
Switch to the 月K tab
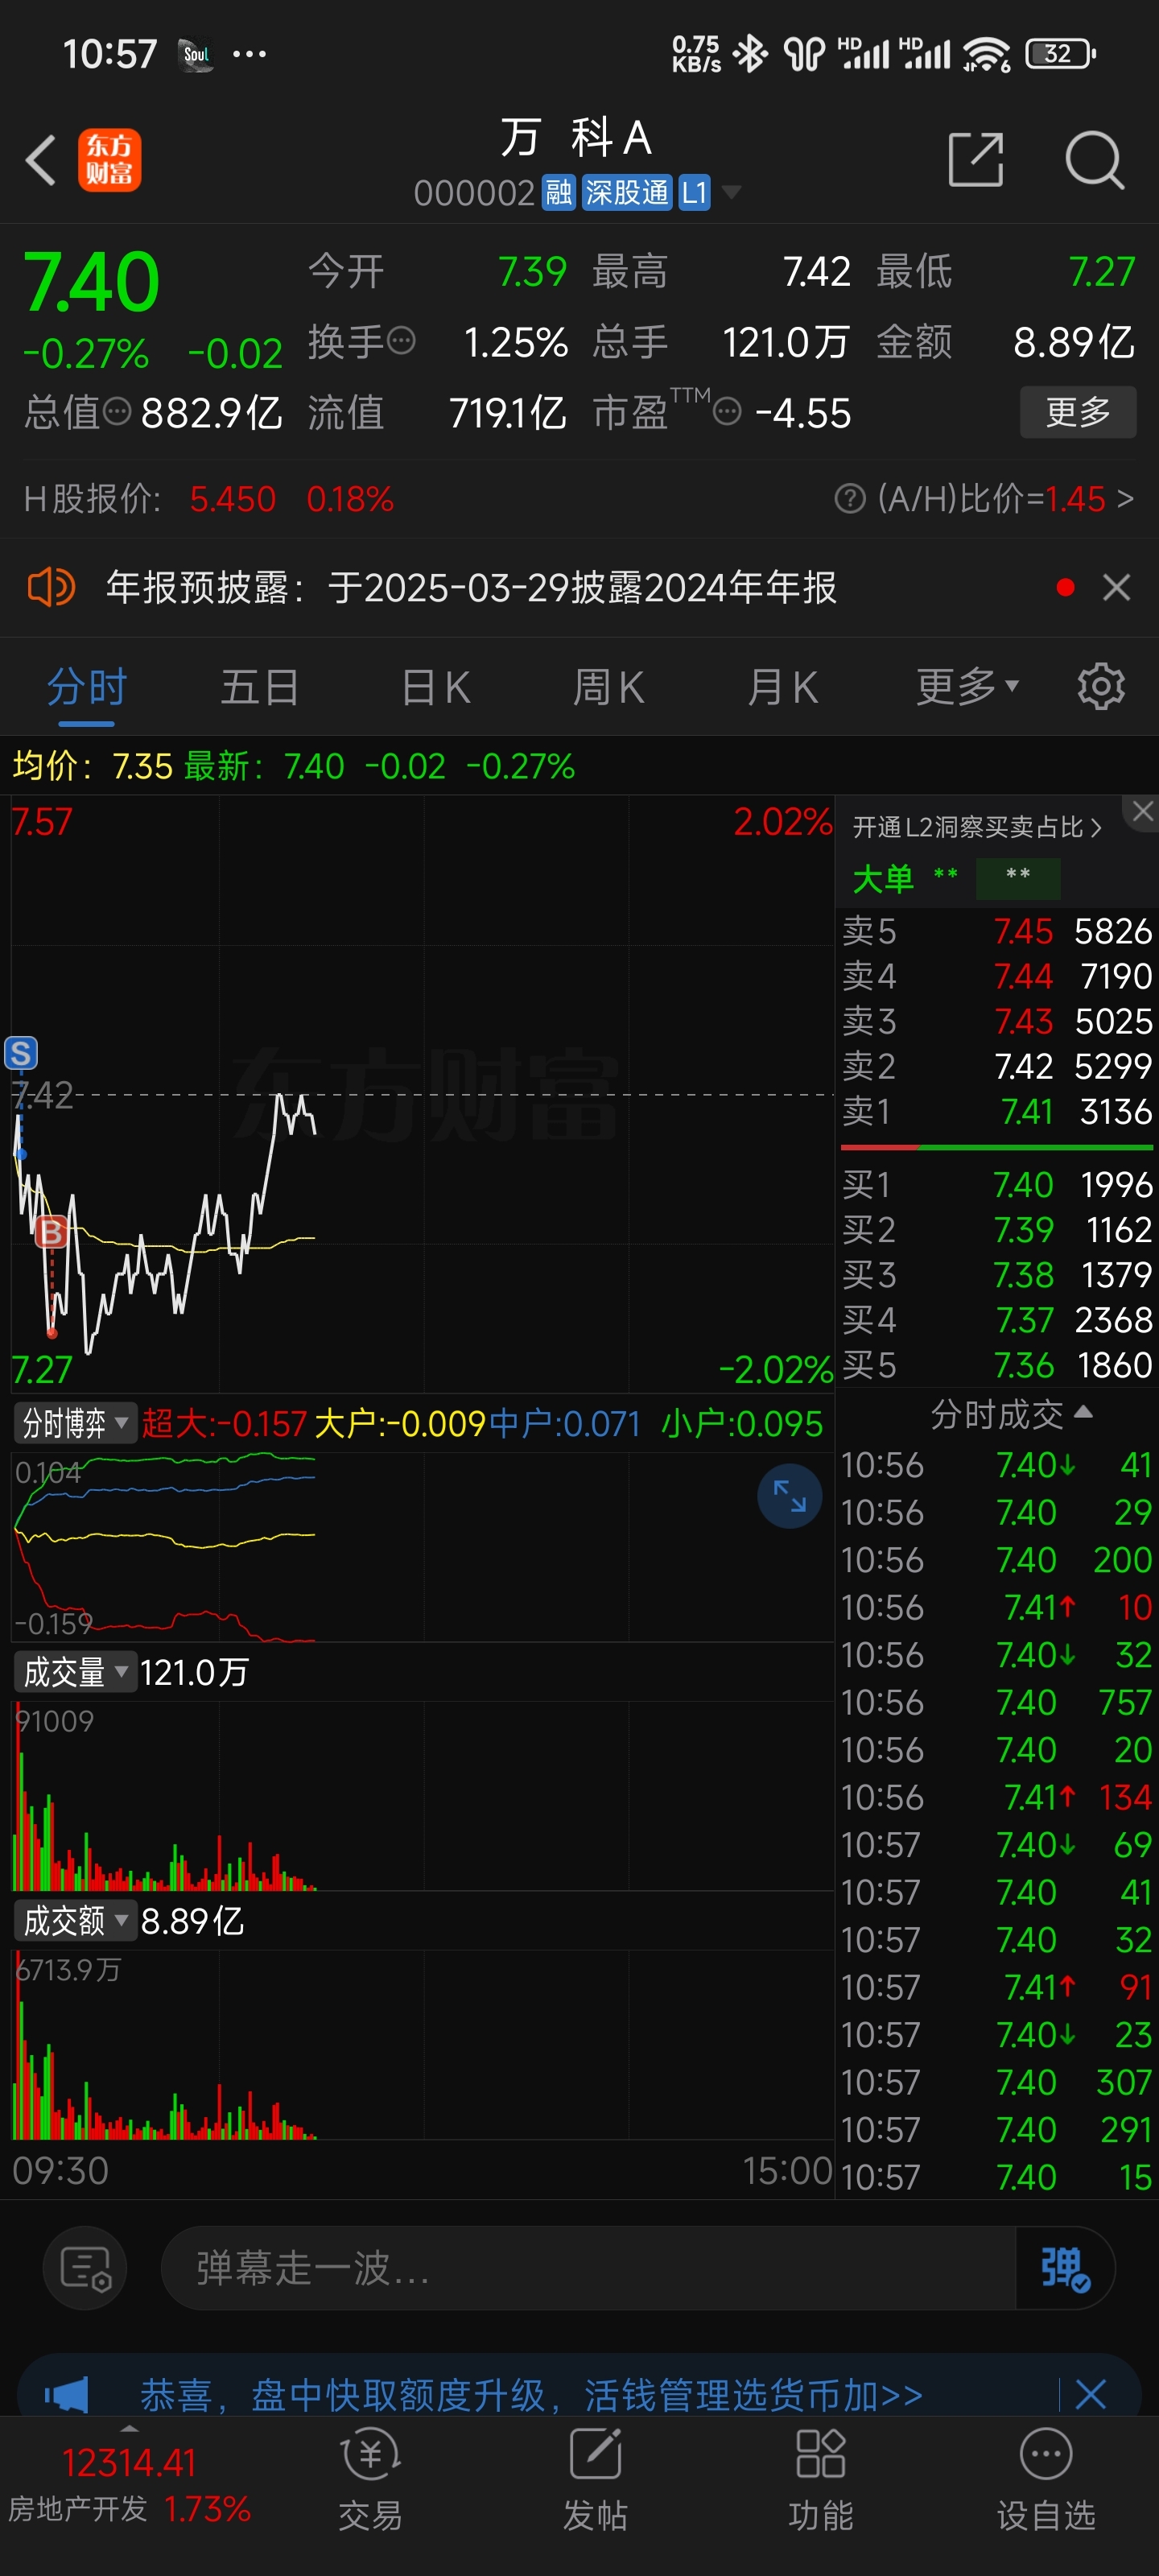point(783,688)
